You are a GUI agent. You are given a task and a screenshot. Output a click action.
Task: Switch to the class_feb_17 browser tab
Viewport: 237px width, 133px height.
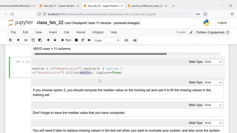59,6
